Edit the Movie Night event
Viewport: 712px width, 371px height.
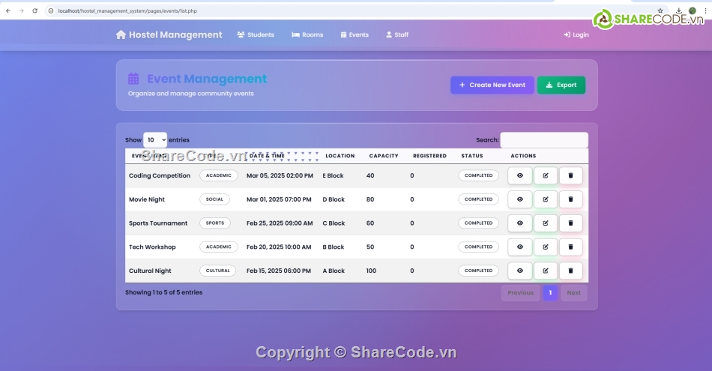tap(545, 199)
